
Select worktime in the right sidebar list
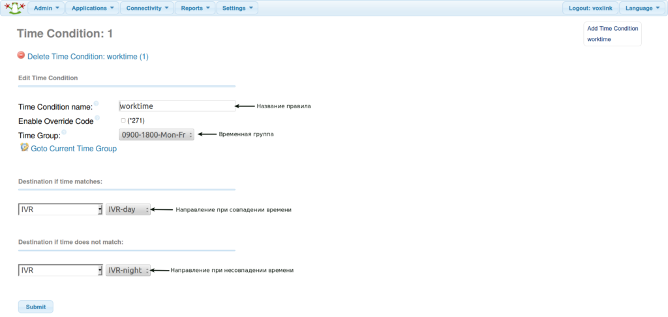click(x=599, y=39)
